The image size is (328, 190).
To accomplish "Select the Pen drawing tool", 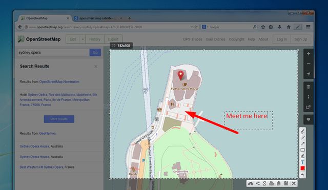I will click(302, 132).
